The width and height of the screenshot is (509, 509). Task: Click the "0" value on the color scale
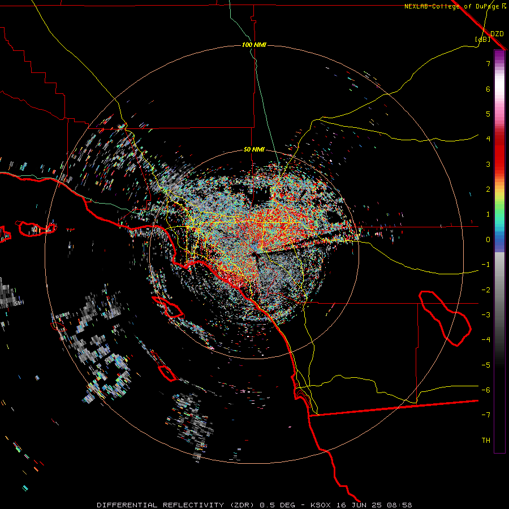[x=488, y=240]
